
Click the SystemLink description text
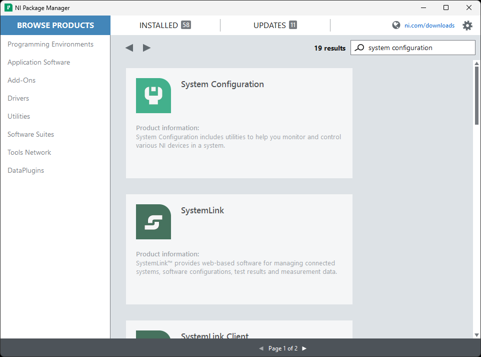[x=236, y=267]
